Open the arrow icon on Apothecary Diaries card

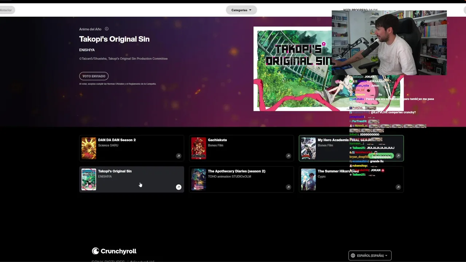point(288,187)
